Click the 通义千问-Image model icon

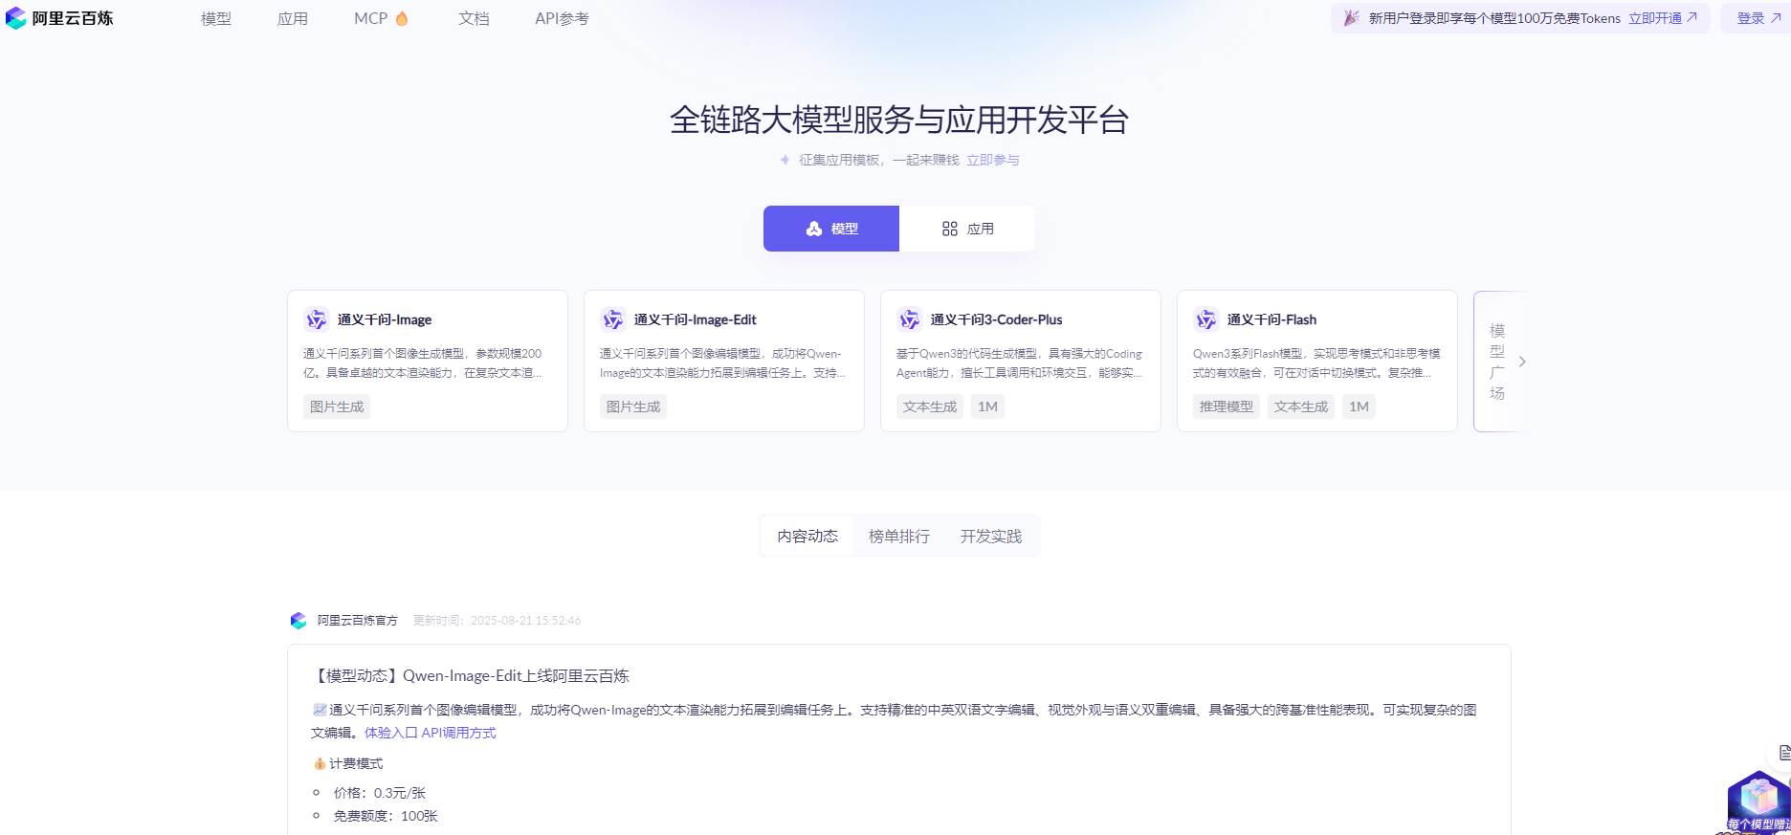[317, 319]
